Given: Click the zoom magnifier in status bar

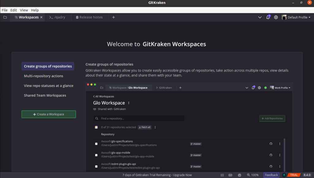Looking at the screenshot, I should tap(248, 175).
